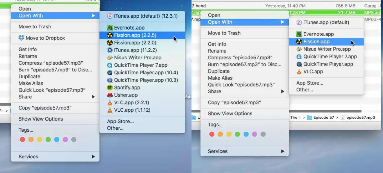The image size is (383, 173).
Task: Click Fission icon next to Fission.app (2.2.5)
Action: point(110,35)
